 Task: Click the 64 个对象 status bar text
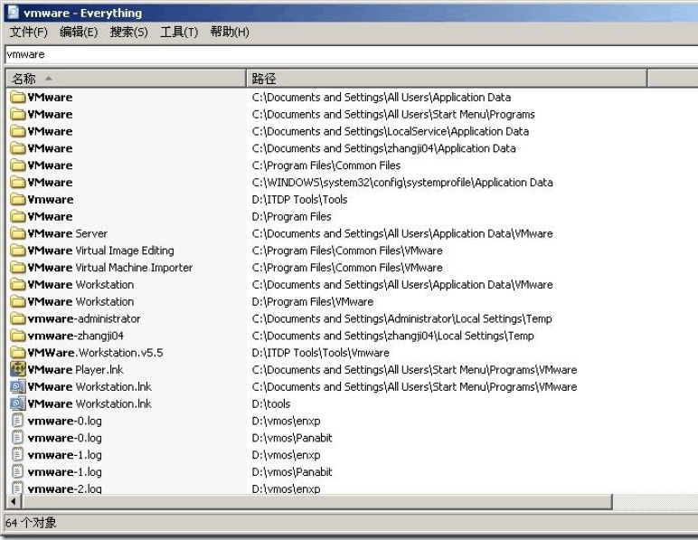[31, 522]
